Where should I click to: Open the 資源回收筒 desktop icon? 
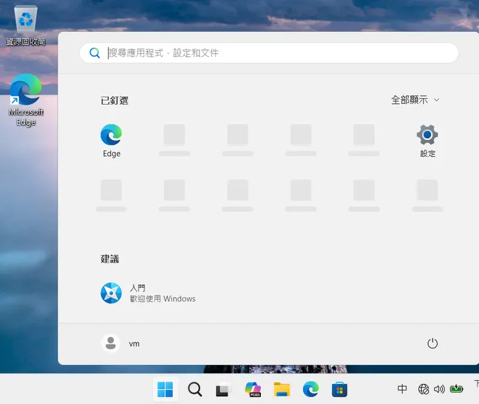click(26, 26)
